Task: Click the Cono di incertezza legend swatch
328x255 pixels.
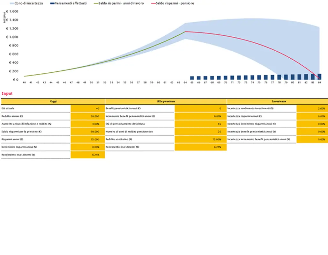Action: tap(11, 3)
